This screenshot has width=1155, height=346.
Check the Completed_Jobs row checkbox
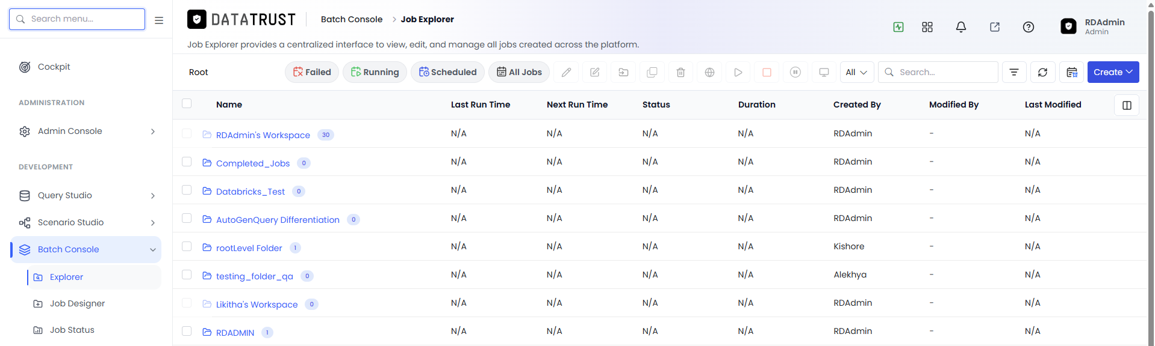pyautogui.click(x=187, y=162)
